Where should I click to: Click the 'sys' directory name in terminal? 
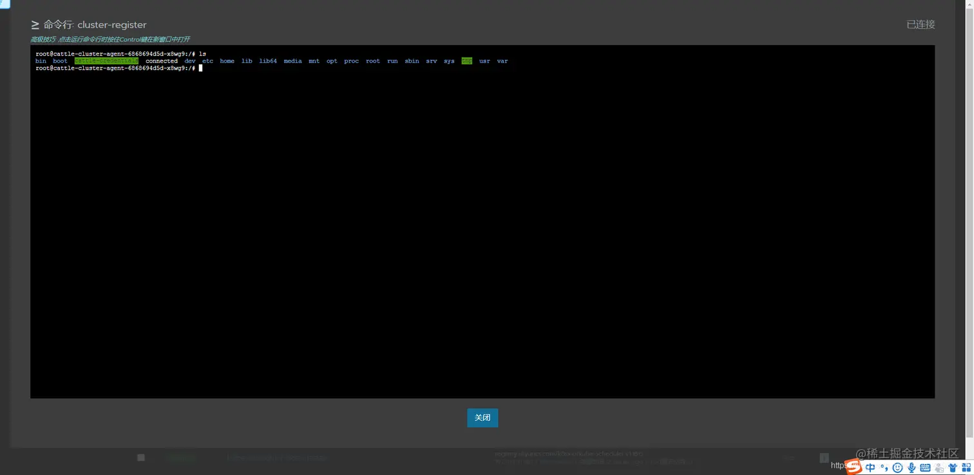click(449, 61)
